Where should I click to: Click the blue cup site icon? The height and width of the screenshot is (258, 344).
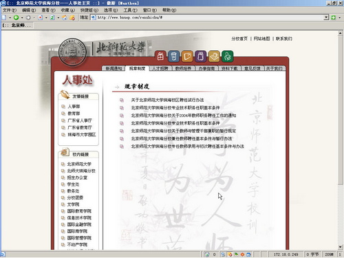click(173, 56)
